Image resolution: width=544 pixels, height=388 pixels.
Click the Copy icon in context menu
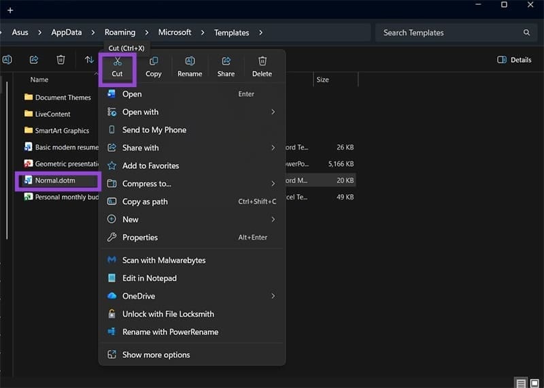tap(154, 62)
